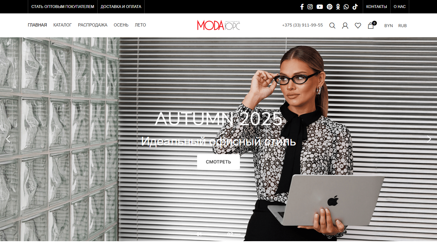This screenshot has height=245, width=437.
Task: Open WhatsApp chat icon
Action: pos(346,7)
